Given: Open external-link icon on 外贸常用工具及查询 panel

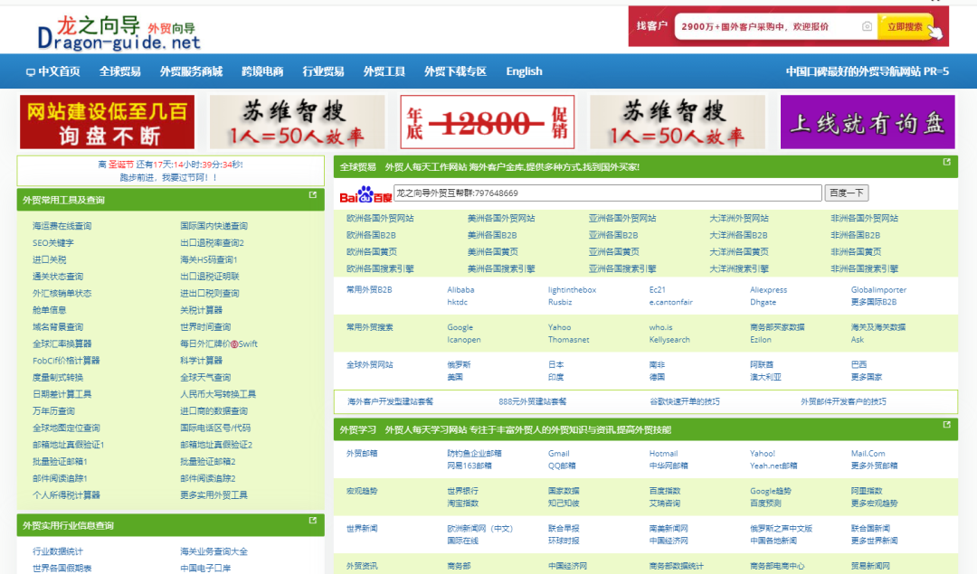Looking at the screenshot, I should tap(313, 195).
